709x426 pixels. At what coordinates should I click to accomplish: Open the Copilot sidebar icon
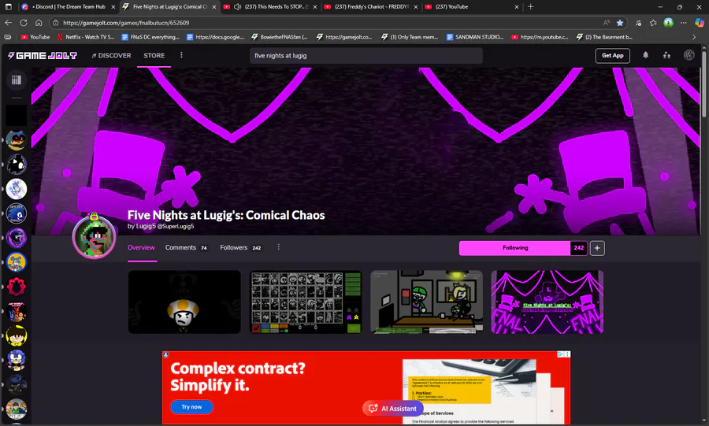[699, 23]
